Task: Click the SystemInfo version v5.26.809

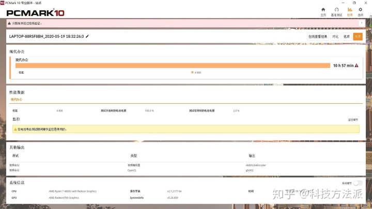Action: [x=173, y=198]
